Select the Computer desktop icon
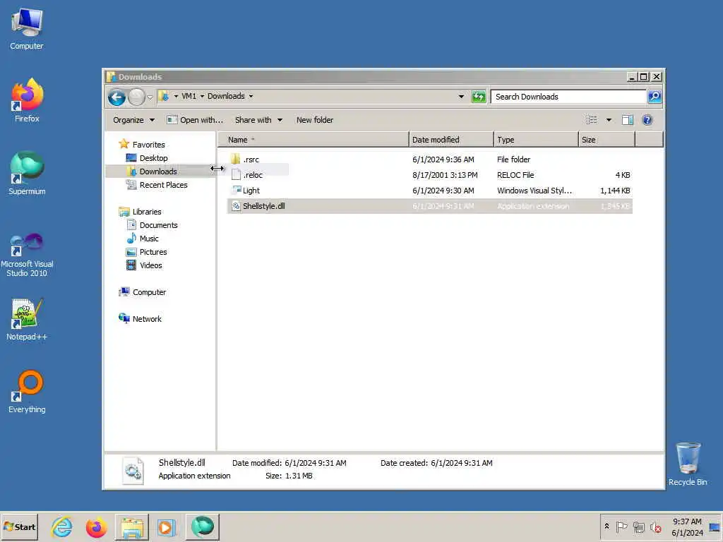This screenshot has height=542, width=723. [x=27, y=30]
